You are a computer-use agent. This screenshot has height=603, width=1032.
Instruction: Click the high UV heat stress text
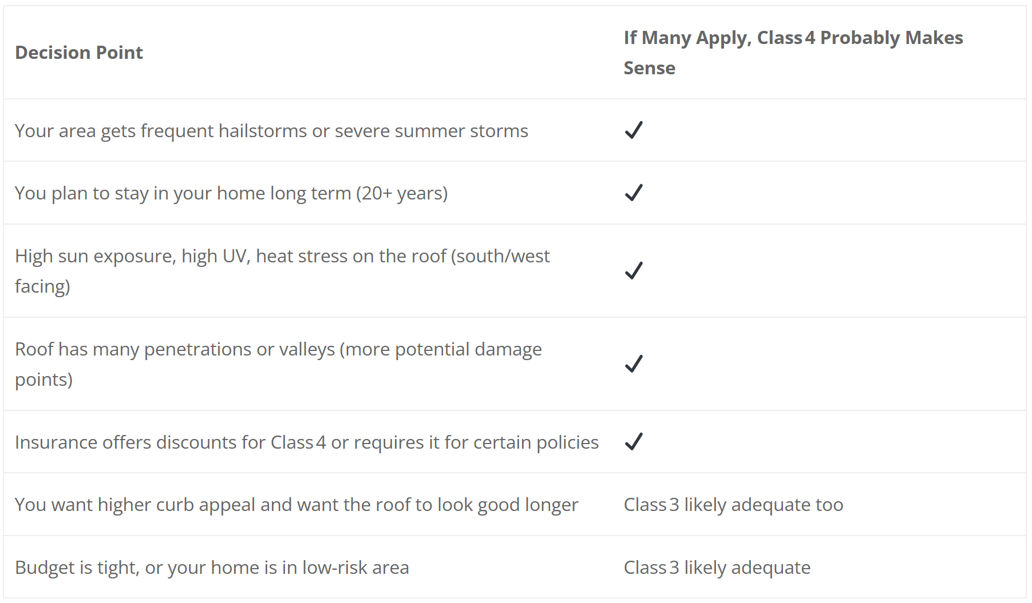[282, 256]
